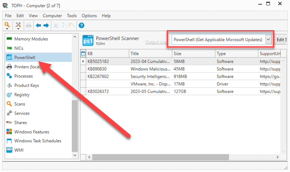Select the KB5025182 cell
290x172 pixels.
click(x=107, y=61)
